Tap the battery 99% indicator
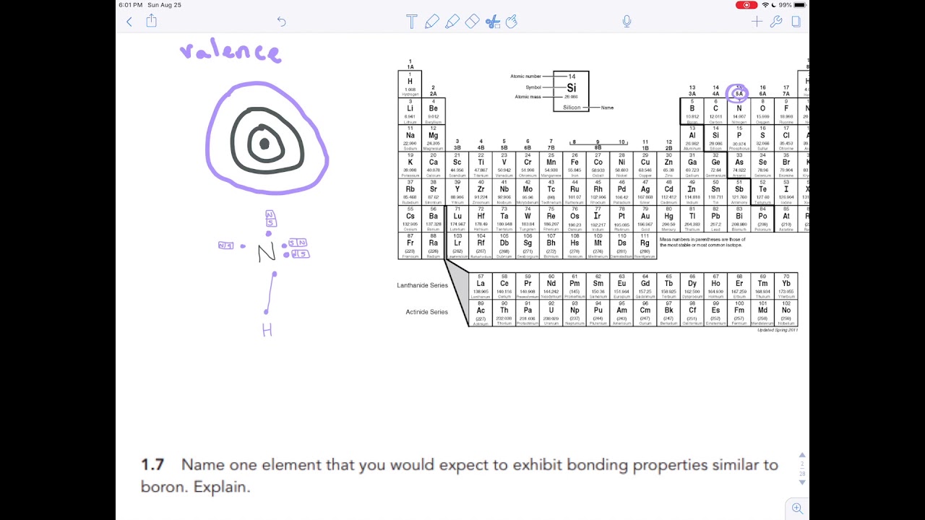 tap(792, 5)
